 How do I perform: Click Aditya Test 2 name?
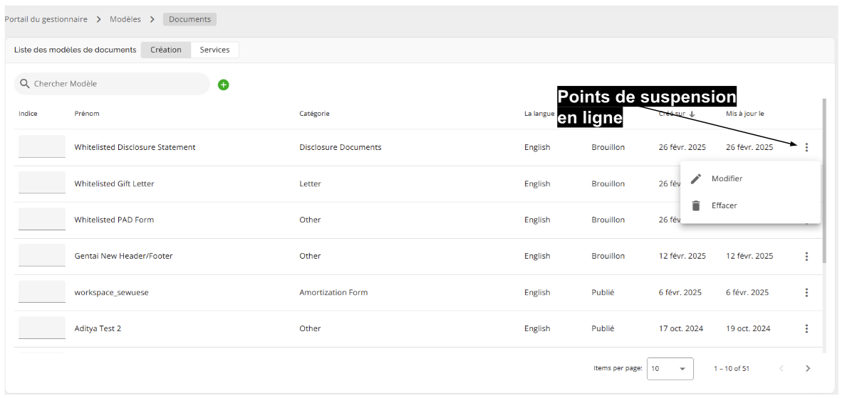pyautogui.click(x=98, y=328)
